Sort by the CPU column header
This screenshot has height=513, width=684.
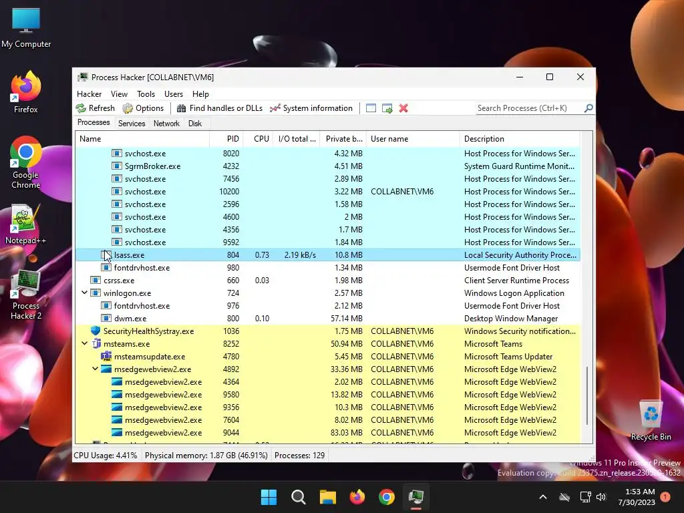tap(259, 139)
